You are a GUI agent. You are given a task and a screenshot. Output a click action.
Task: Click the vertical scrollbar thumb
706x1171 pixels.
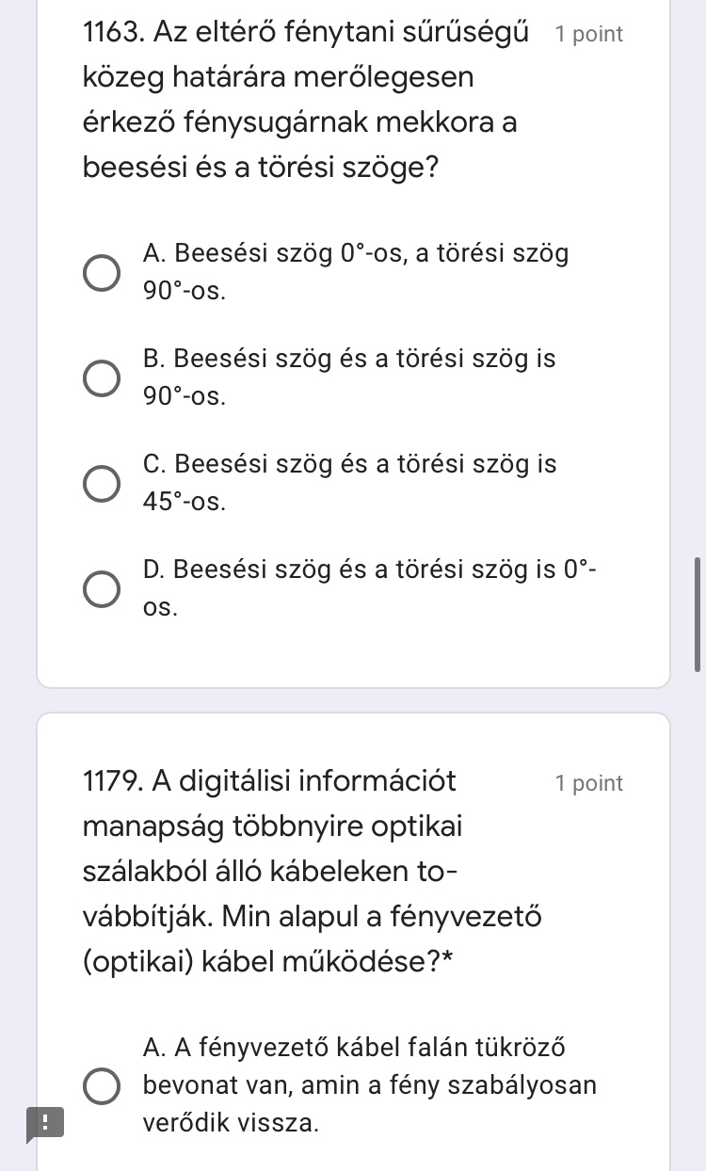[x=697, y=614]
